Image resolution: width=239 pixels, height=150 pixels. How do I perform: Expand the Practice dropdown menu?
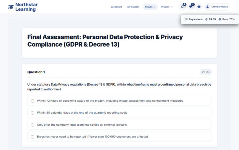pyautogui.click(x=167, y=7)
